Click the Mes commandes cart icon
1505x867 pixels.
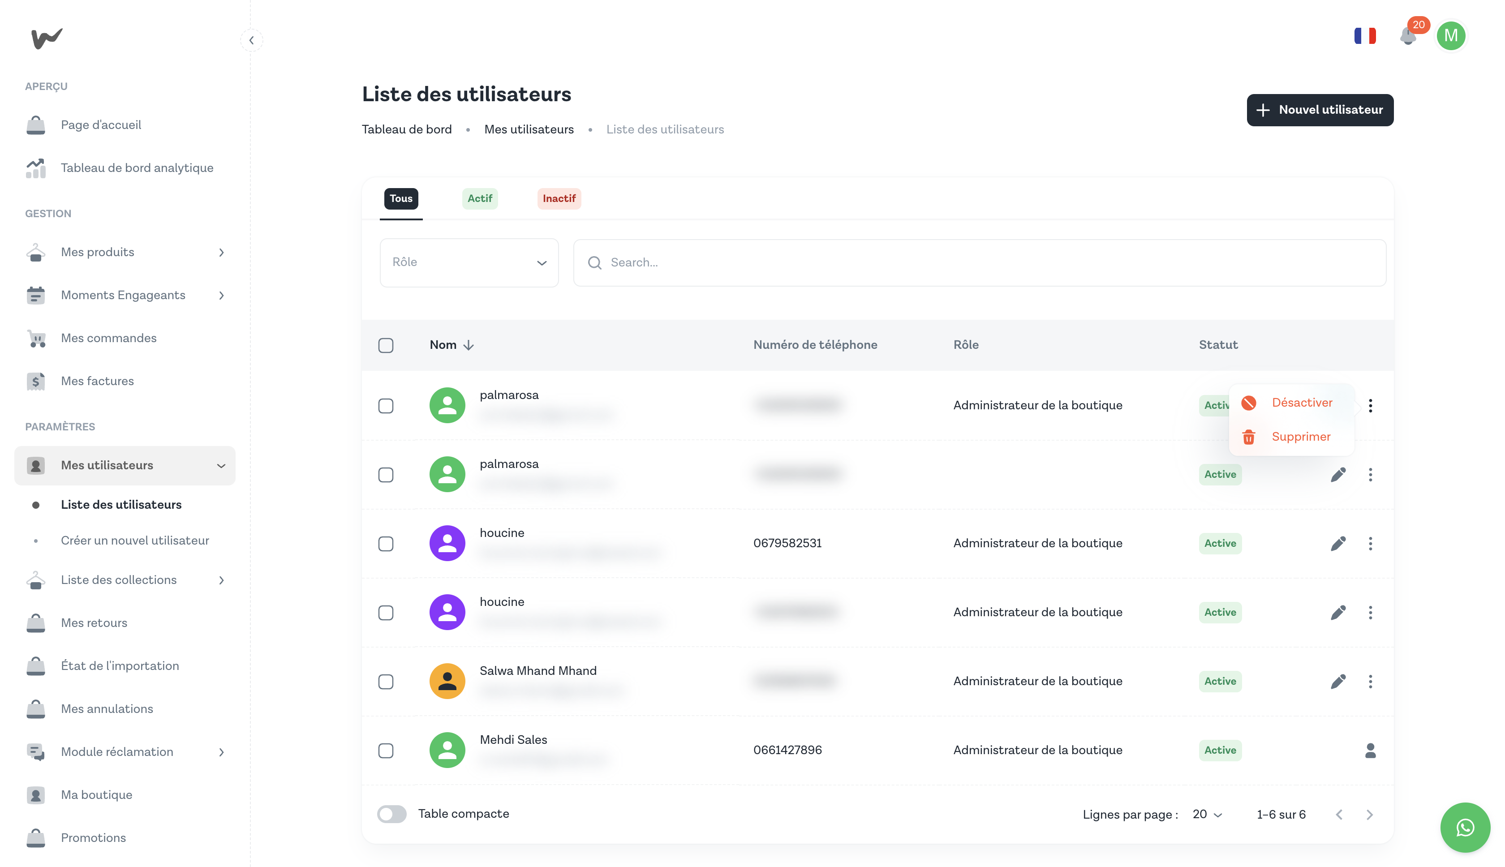coord(36,338)
